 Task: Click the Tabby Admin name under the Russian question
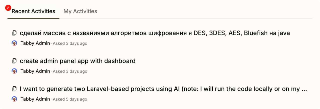35,43
